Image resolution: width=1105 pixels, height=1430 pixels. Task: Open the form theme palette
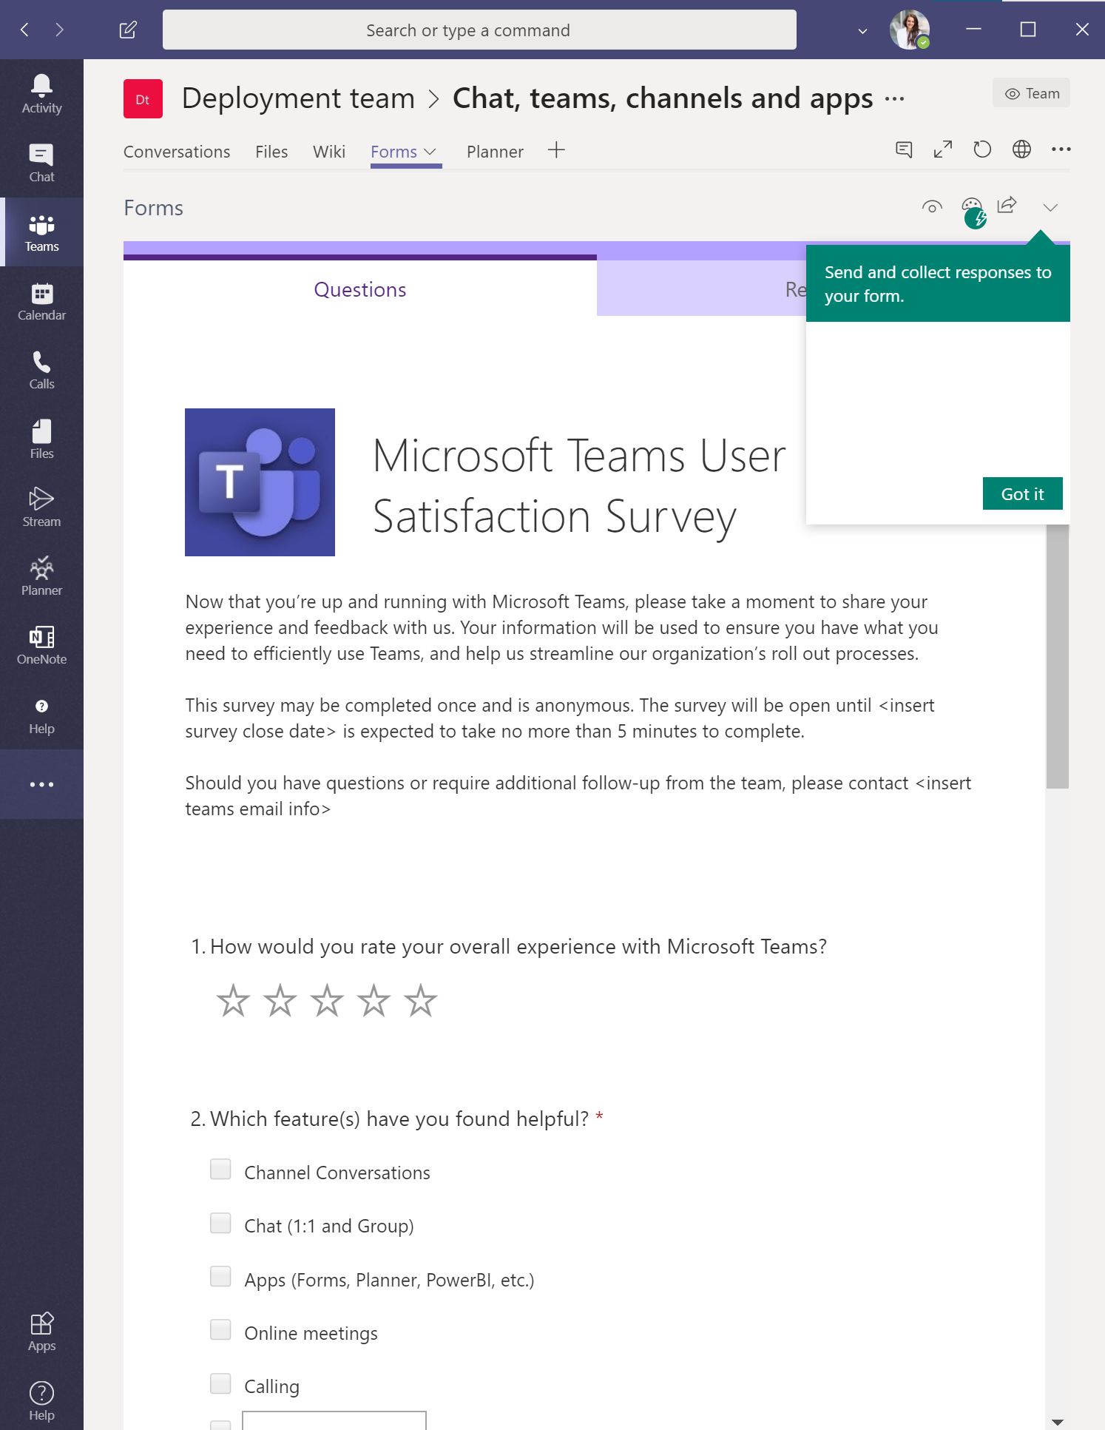click(972, 207)
